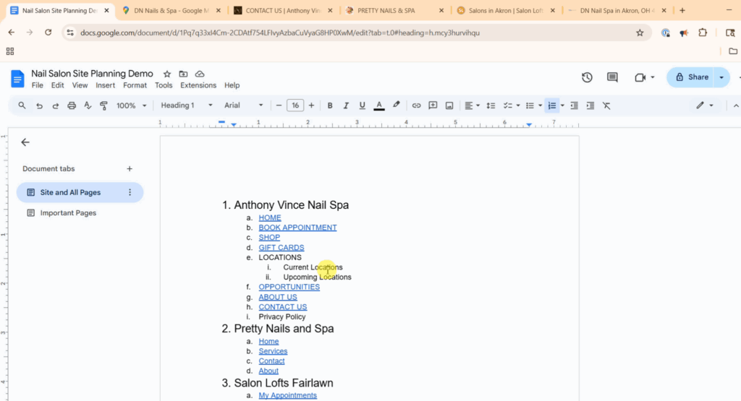
Task: Clear formatting from selection
Action: click(x=606, y=105)
